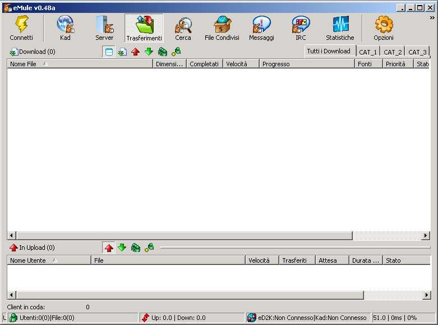The width and height of the screenshot is (438, 325).
Task: Show queued clients icon in upload toolbar
Action: click(x=136, y=248)
